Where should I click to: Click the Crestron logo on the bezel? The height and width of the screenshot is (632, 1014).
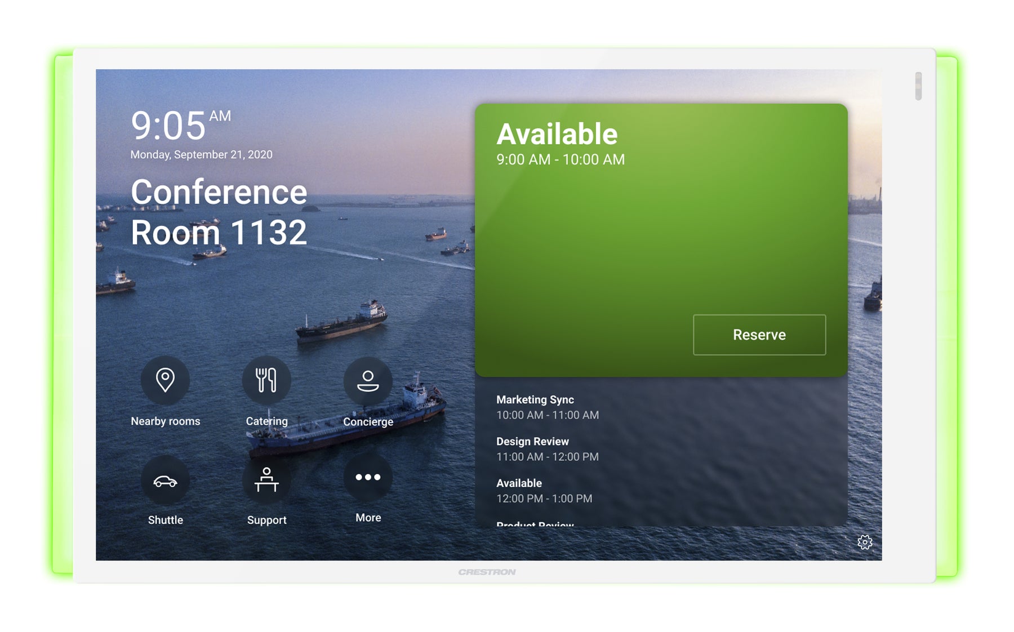coord(487,572)
